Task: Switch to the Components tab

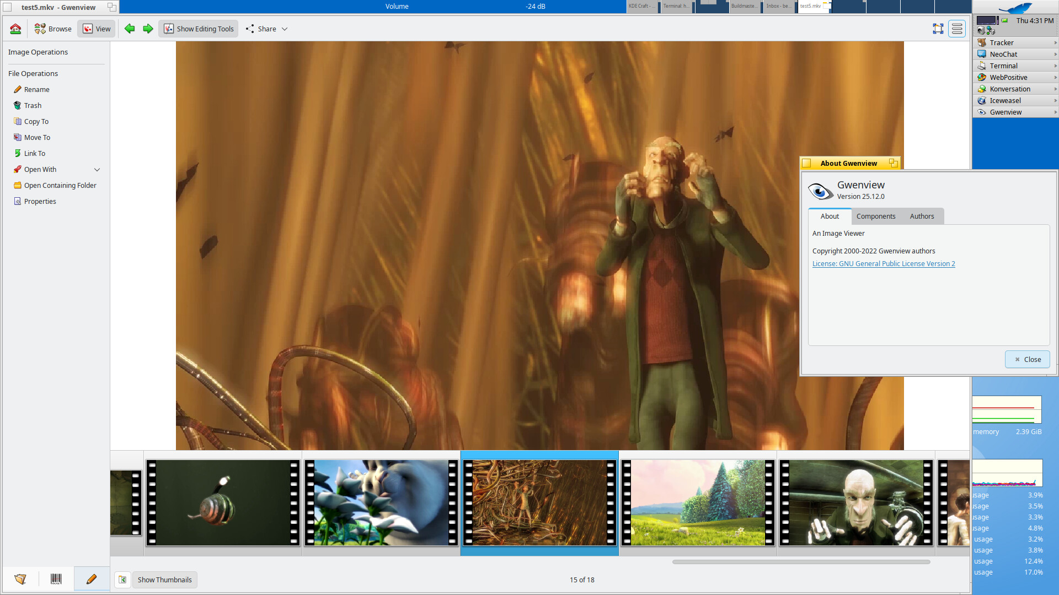Action: click(x=875, y=217)
